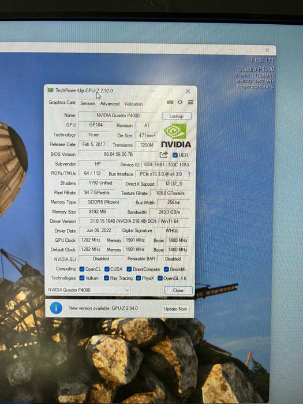Image resolution: width=303 pixels, height=404 pixels.
Task: Open the GPU-Z hamburger menu icon
Action: click(190, 102)
